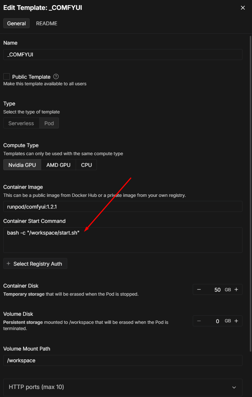Edit the Container Image field

(x=123, y=206)
